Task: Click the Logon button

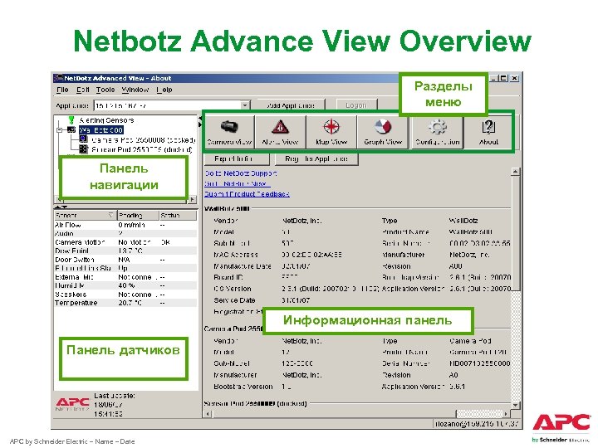Action: click(x=356, y=105)
